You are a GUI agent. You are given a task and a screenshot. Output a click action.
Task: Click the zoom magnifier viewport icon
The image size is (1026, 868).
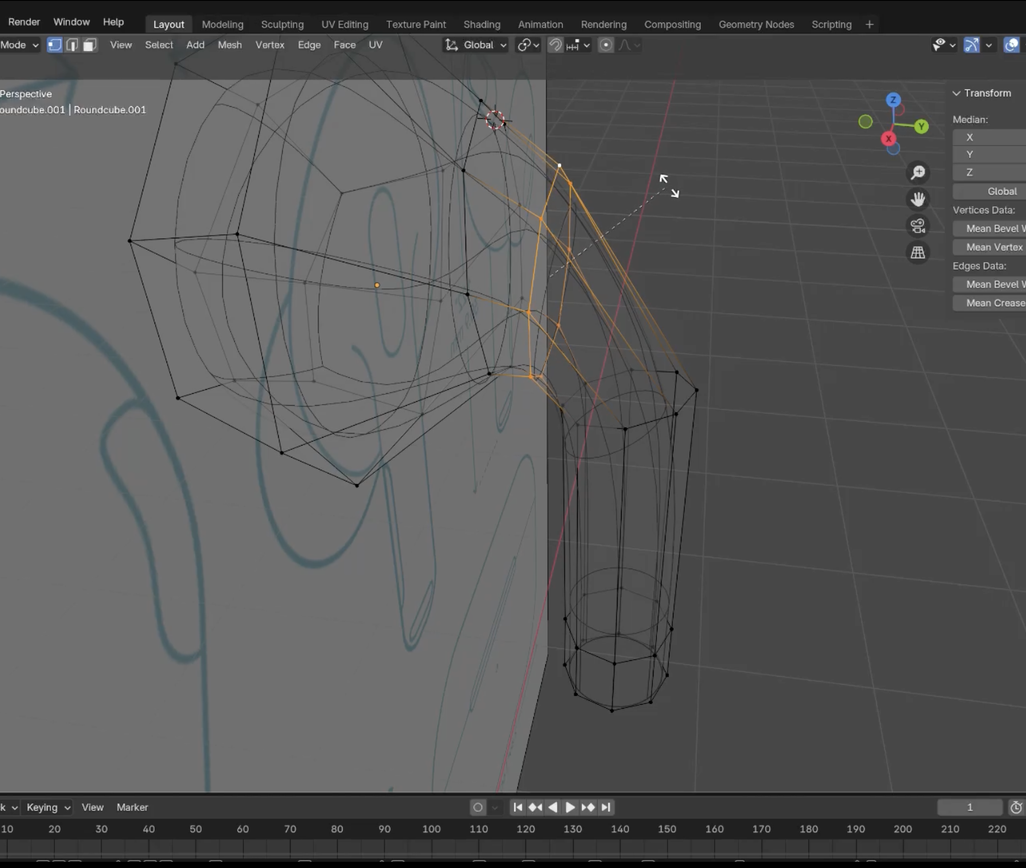coord(918,173)
